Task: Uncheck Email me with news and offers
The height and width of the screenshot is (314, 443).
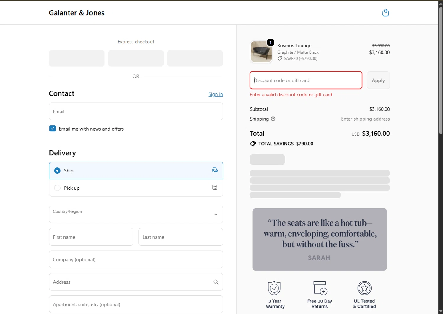Action: click(52, 129)
